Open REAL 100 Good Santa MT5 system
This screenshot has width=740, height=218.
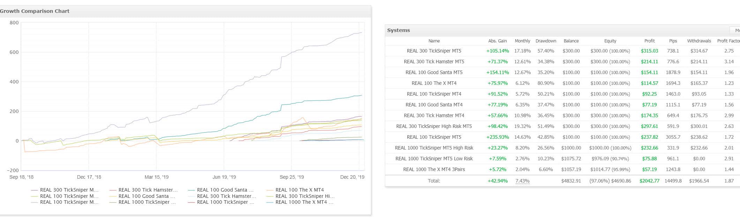pos(434,72)
